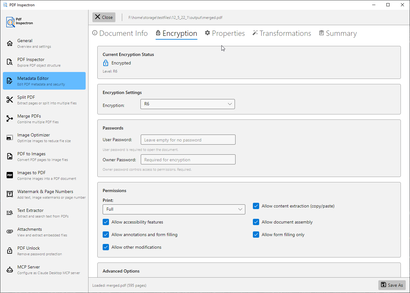Open the Split PDF scissors icon
This screenshot has height=293, width=410.
pos(10,100)
